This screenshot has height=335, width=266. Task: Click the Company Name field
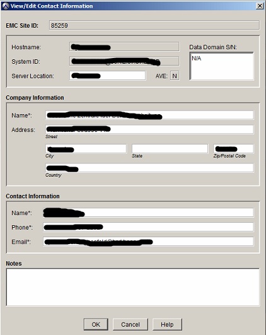click(149, 115)
